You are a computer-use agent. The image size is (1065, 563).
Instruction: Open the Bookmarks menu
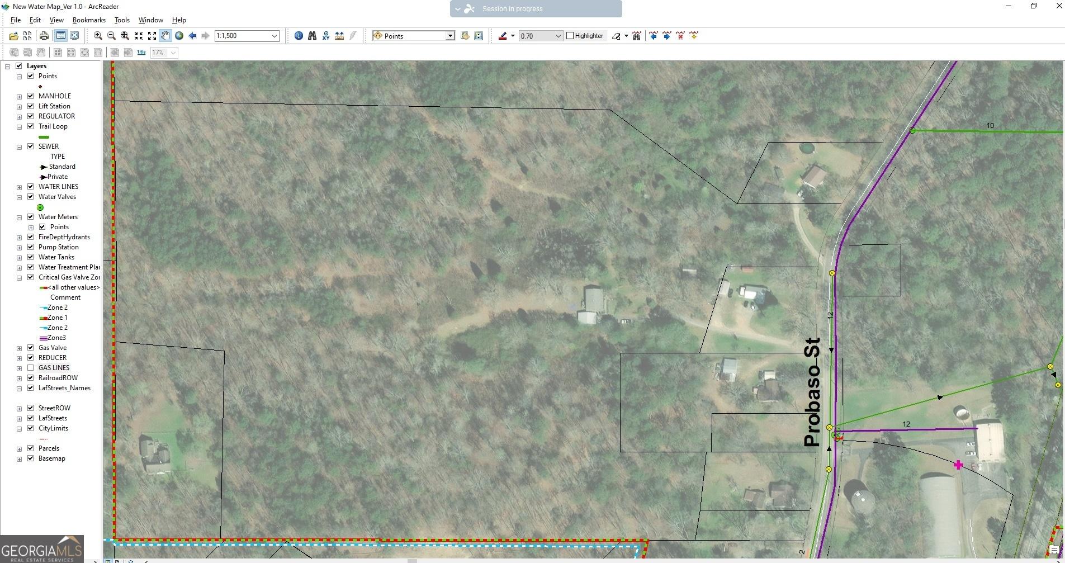click(x=88, y=20)
